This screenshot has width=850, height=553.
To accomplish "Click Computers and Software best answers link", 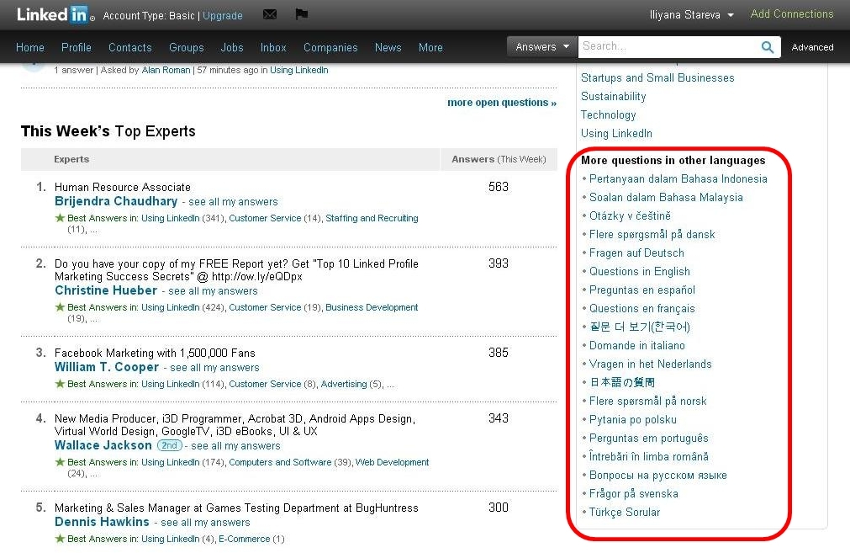I will pyautogui.click(x=280, y=462).
